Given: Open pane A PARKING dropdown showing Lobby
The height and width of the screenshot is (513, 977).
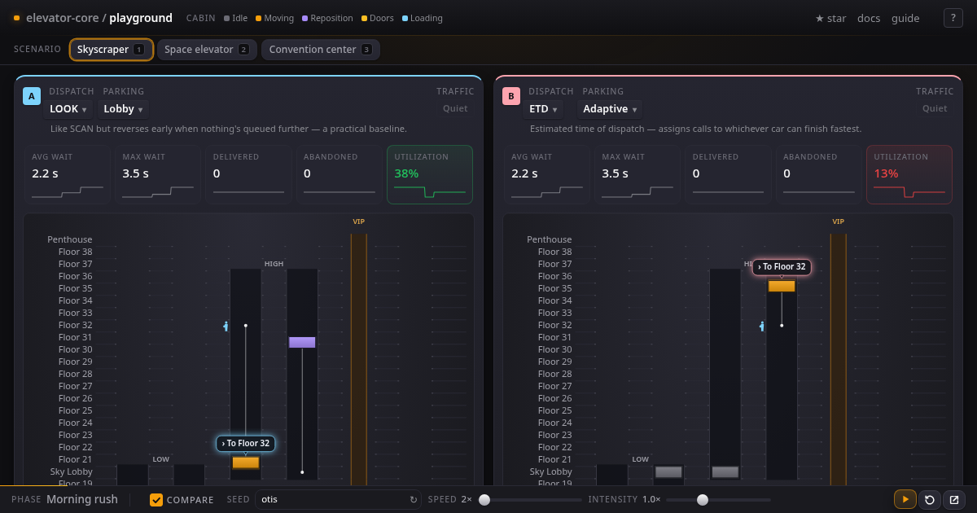Looking at the screenshot, I should [123, 109].
